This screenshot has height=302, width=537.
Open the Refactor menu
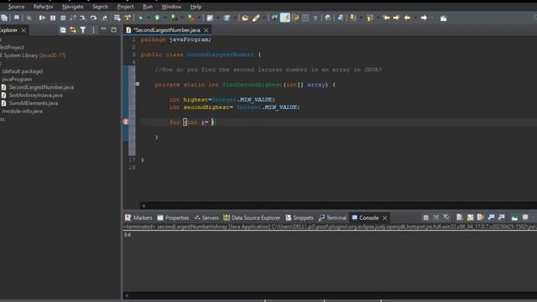coord(43,7)
